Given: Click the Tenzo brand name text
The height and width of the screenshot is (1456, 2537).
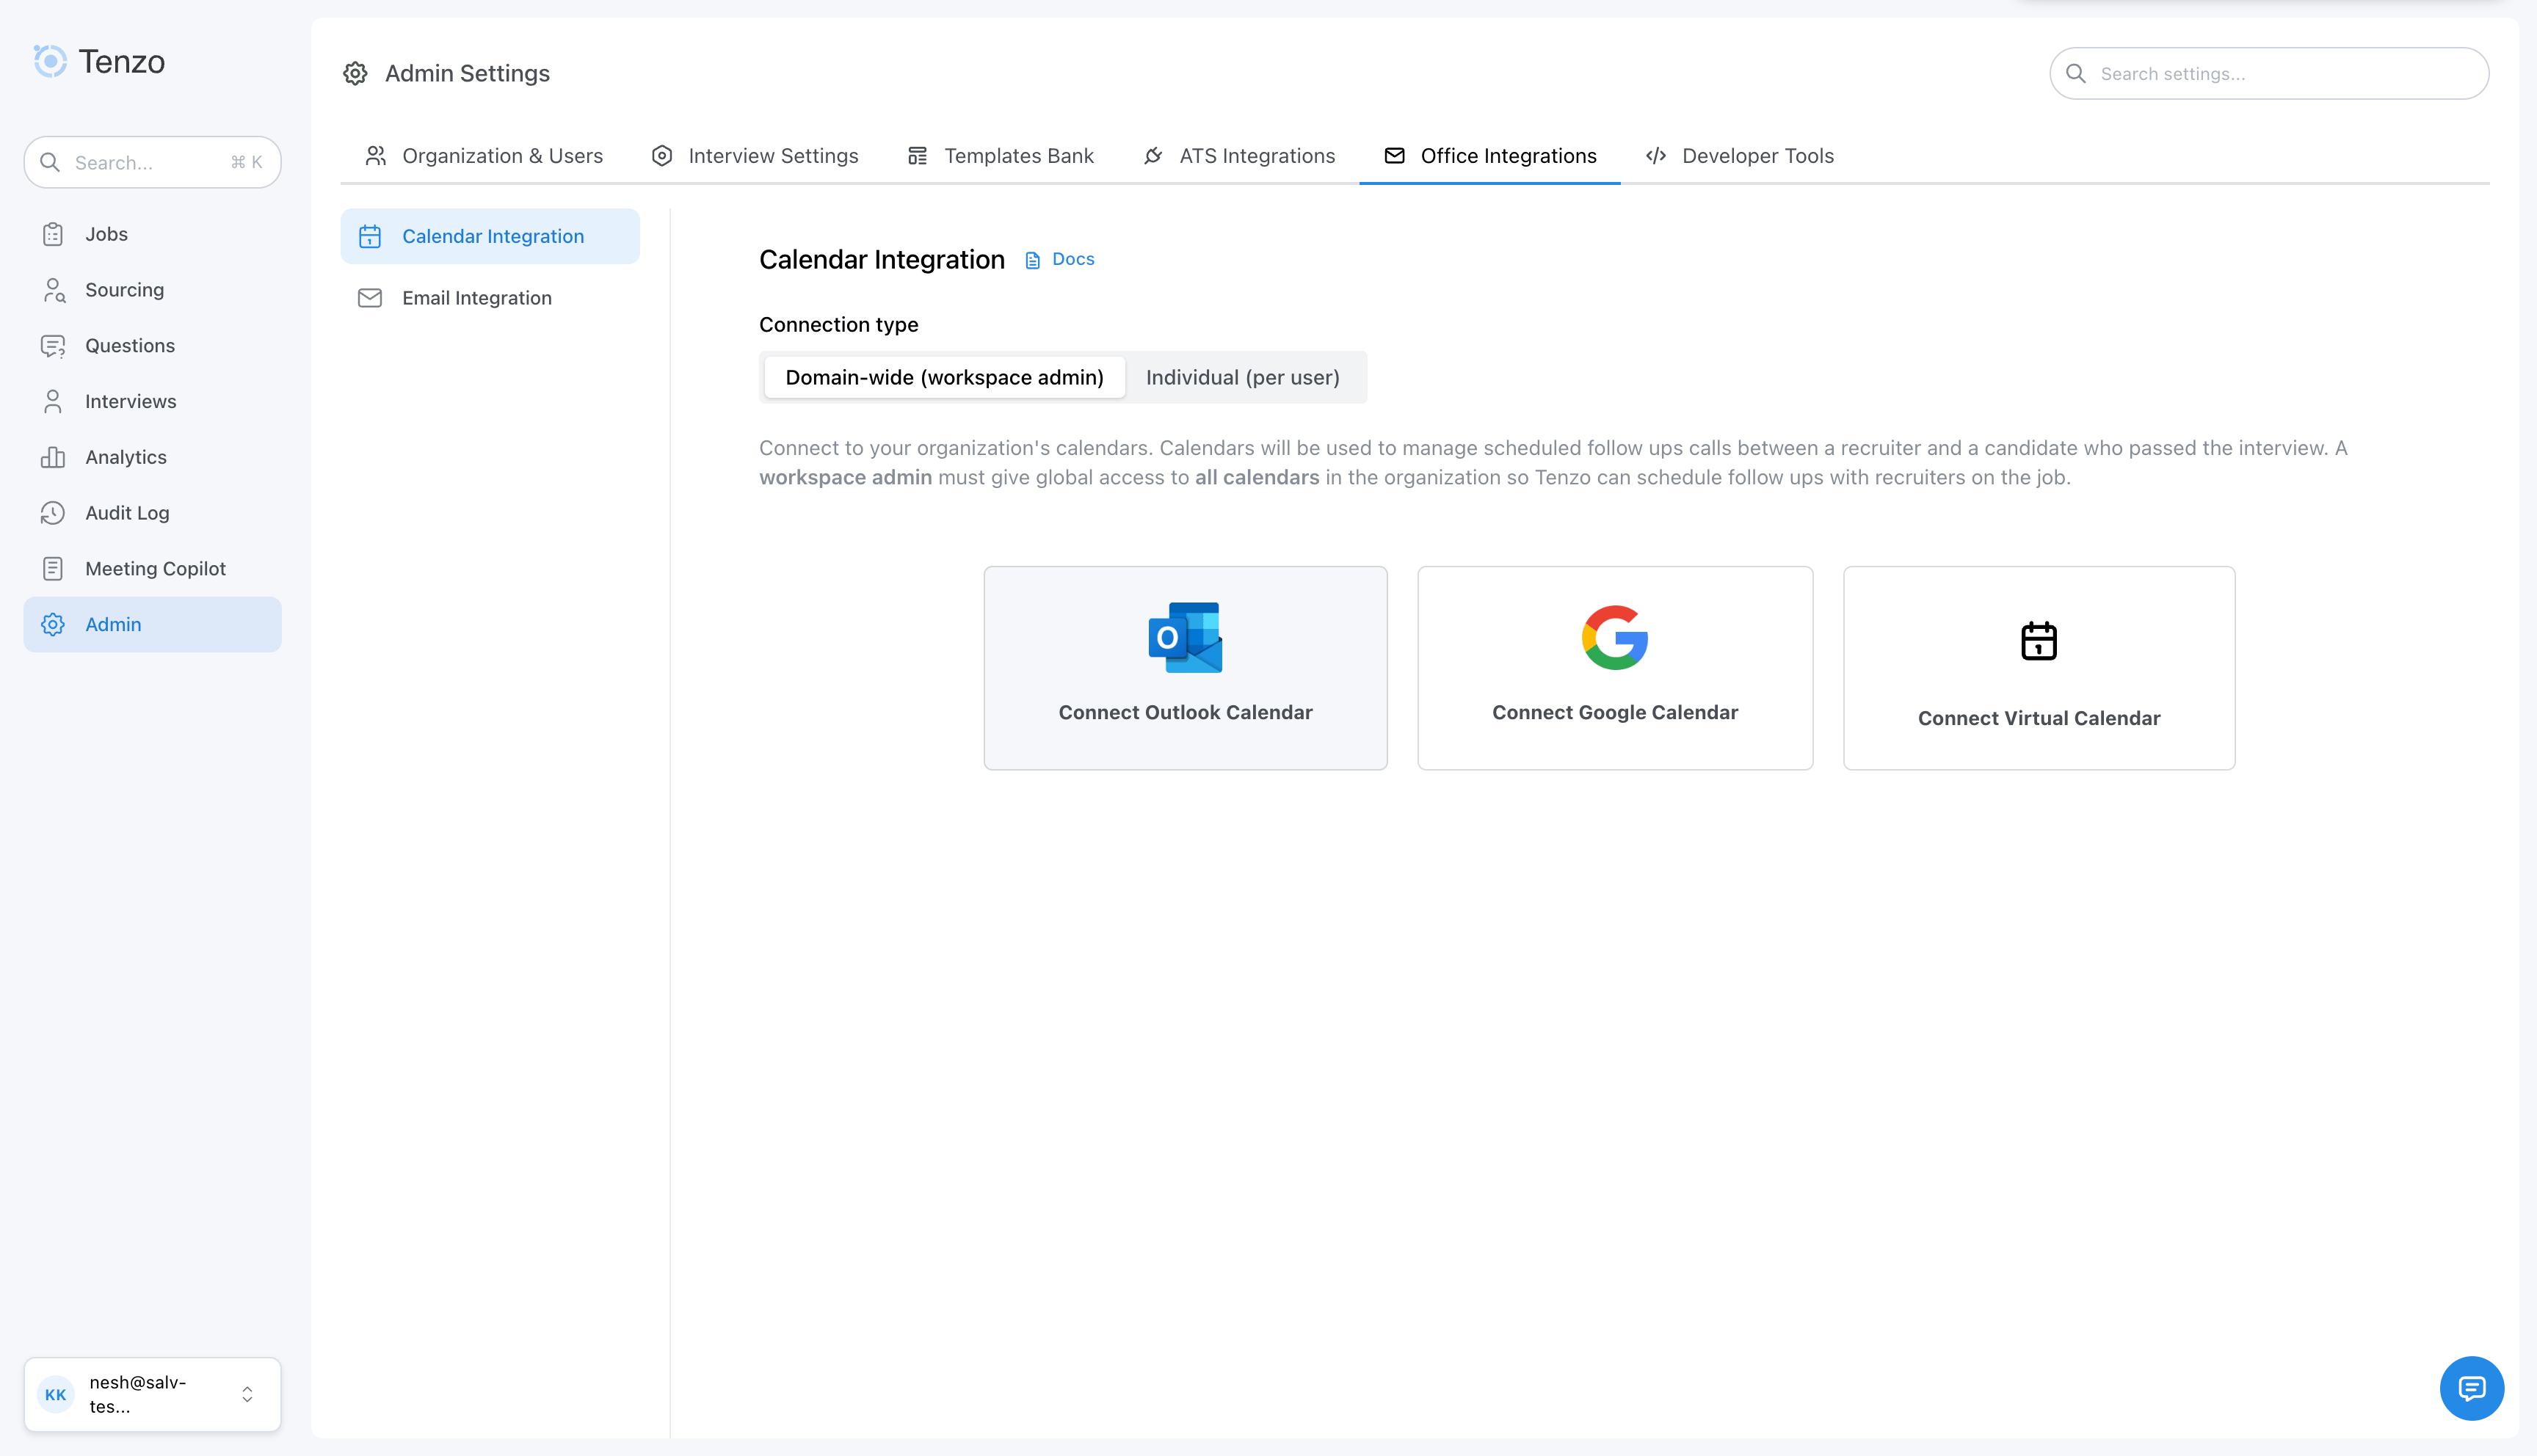Looking at the screenshot, I should (122, 62).
